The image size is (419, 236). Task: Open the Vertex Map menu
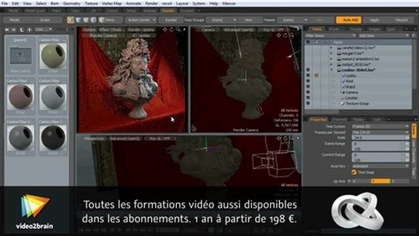pos(111,3)
